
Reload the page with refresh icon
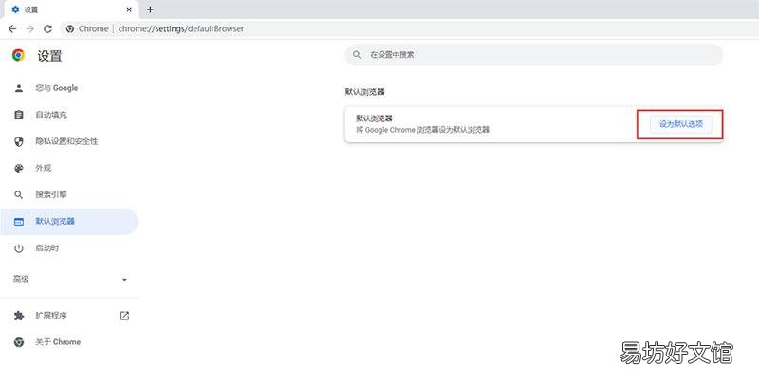pos(47,29)
